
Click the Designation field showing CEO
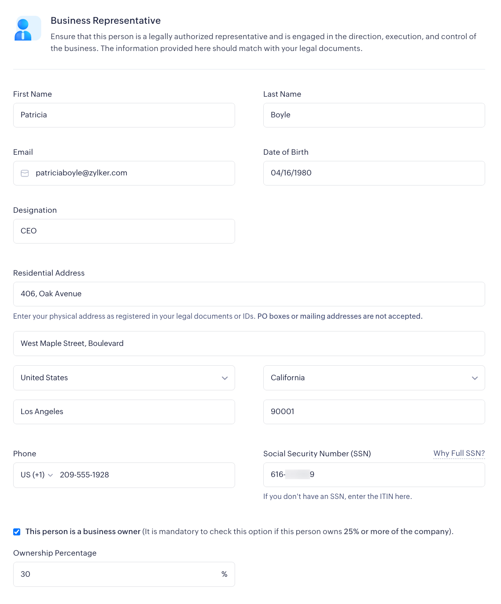pos(124,231)
